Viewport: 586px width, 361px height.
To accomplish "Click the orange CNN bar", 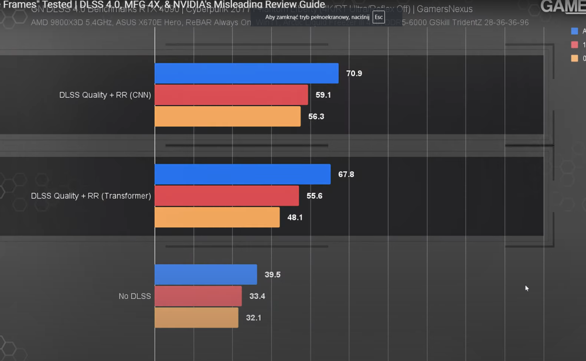I will click(227, 117).
